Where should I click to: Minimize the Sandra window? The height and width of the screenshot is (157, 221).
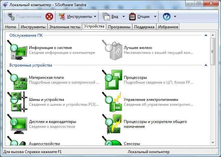pos(190,3)
